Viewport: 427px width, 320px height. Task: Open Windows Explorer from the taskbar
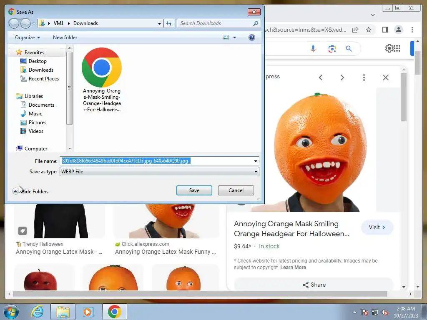click(63, 312)
